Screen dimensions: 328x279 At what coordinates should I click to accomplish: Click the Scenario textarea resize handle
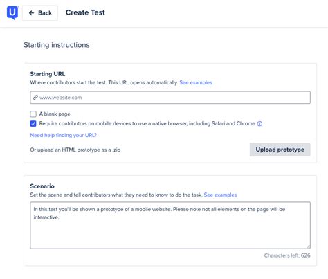click(309, 246)
